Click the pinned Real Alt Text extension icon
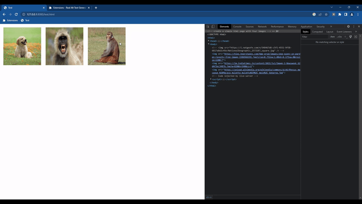Screen dimensions: 362x204 tap(333, 15)
